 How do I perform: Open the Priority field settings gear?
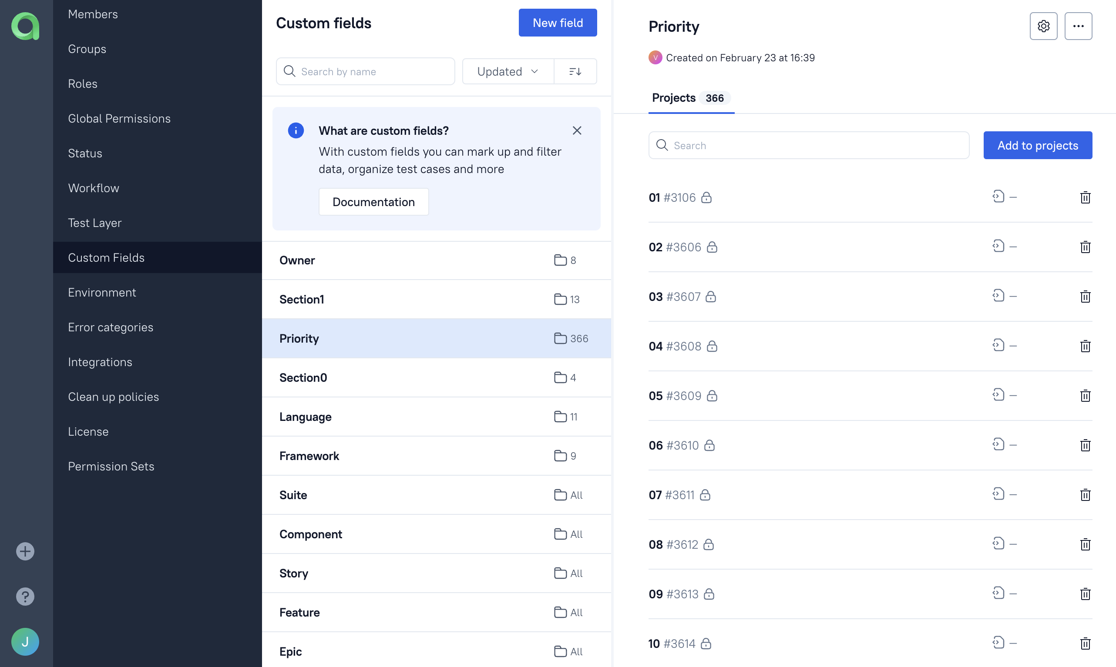point(1043,26)
